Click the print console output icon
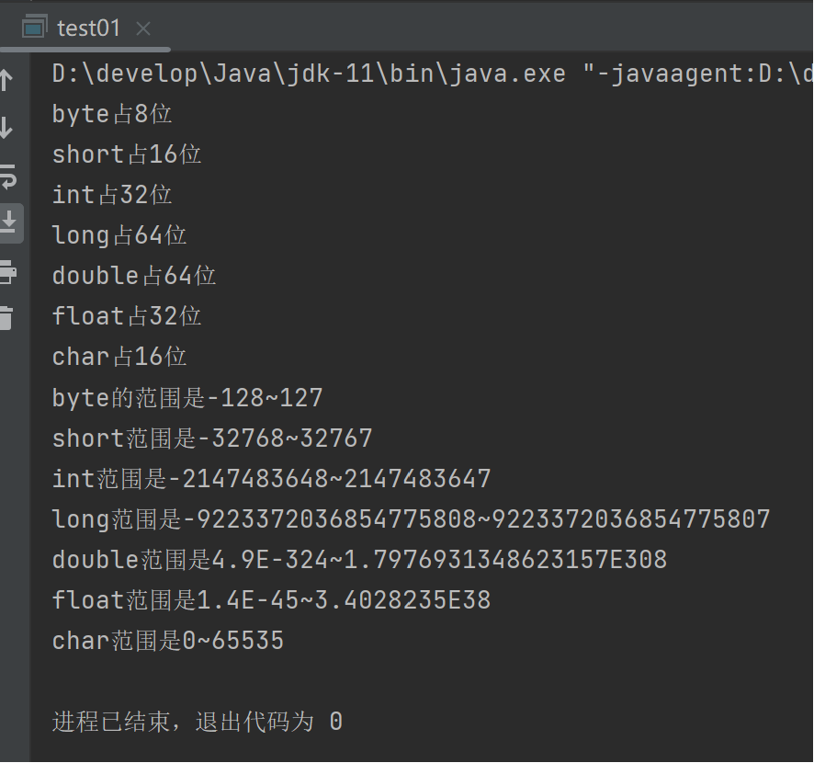 pos(7,271)
